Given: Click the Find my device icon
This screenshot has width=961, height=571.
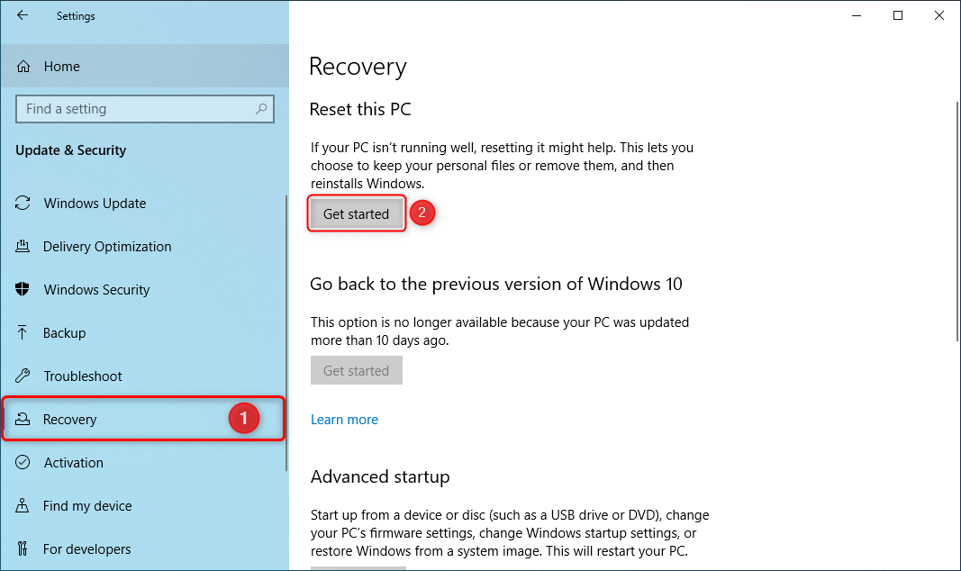Looking at the screenshot, I should 23,505.
